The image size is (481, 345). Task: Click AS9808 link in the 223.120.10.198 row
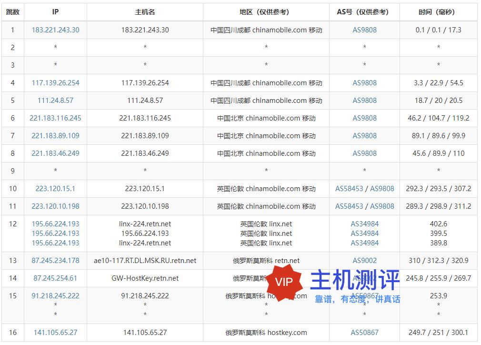pyautogui.click(x=382, y=206)
